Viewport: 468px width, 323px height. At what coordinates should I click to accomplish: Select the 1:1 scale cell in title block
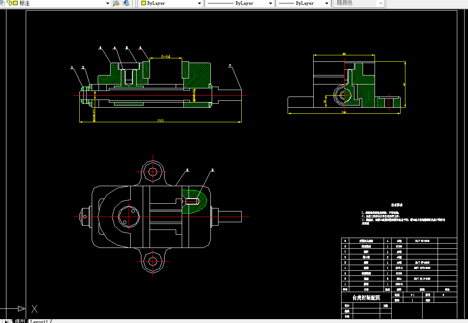click(x=412, y=295)
